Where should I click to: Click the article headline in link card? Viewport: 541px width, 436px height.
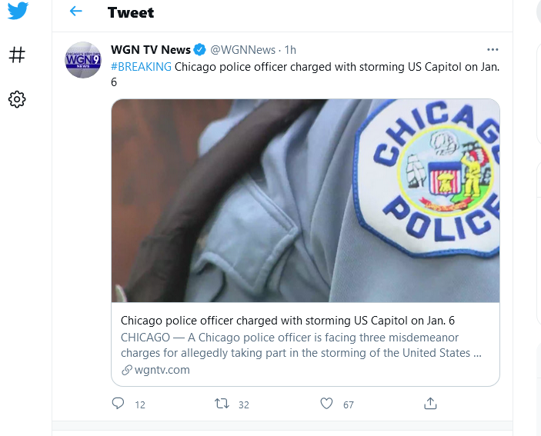click(288, 321)
